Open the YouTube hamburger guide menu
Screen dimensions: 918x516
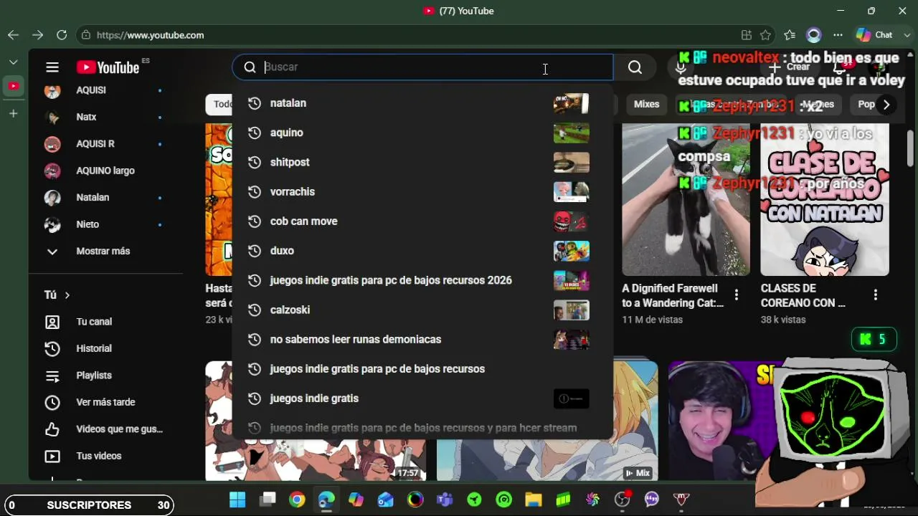[52, 67]
